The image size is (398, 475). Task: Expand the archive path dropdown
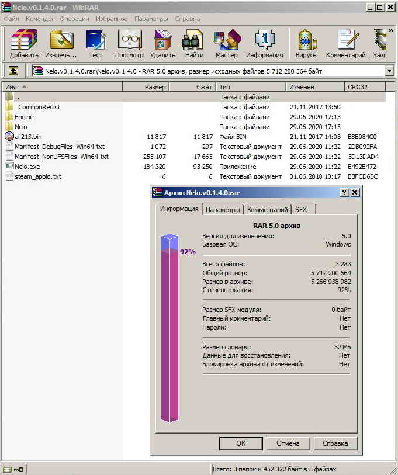(390, 71)
